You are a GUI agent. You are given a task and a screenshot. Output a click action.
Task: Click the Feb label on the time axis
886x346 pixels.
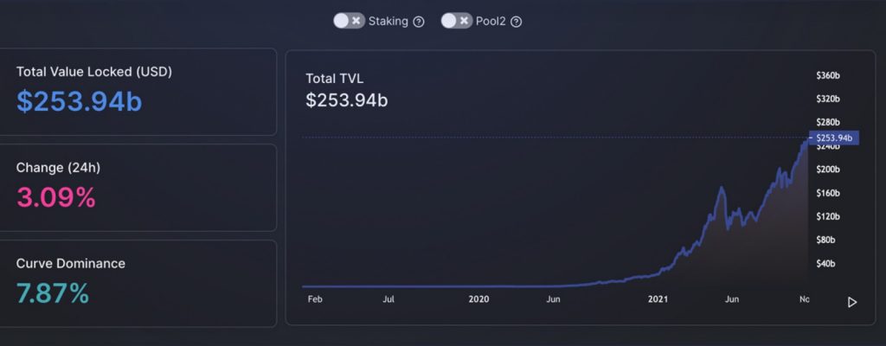(x=315, y=299)
